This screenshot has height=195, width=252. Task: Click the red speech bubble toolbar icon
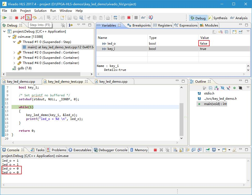(150, 17)
